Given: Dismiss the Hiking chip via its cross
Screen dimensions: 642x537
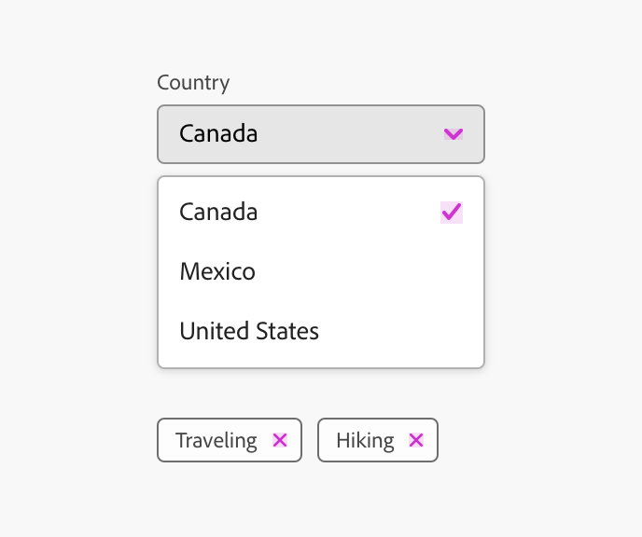Looking at the screenshot, I should 416,440.
